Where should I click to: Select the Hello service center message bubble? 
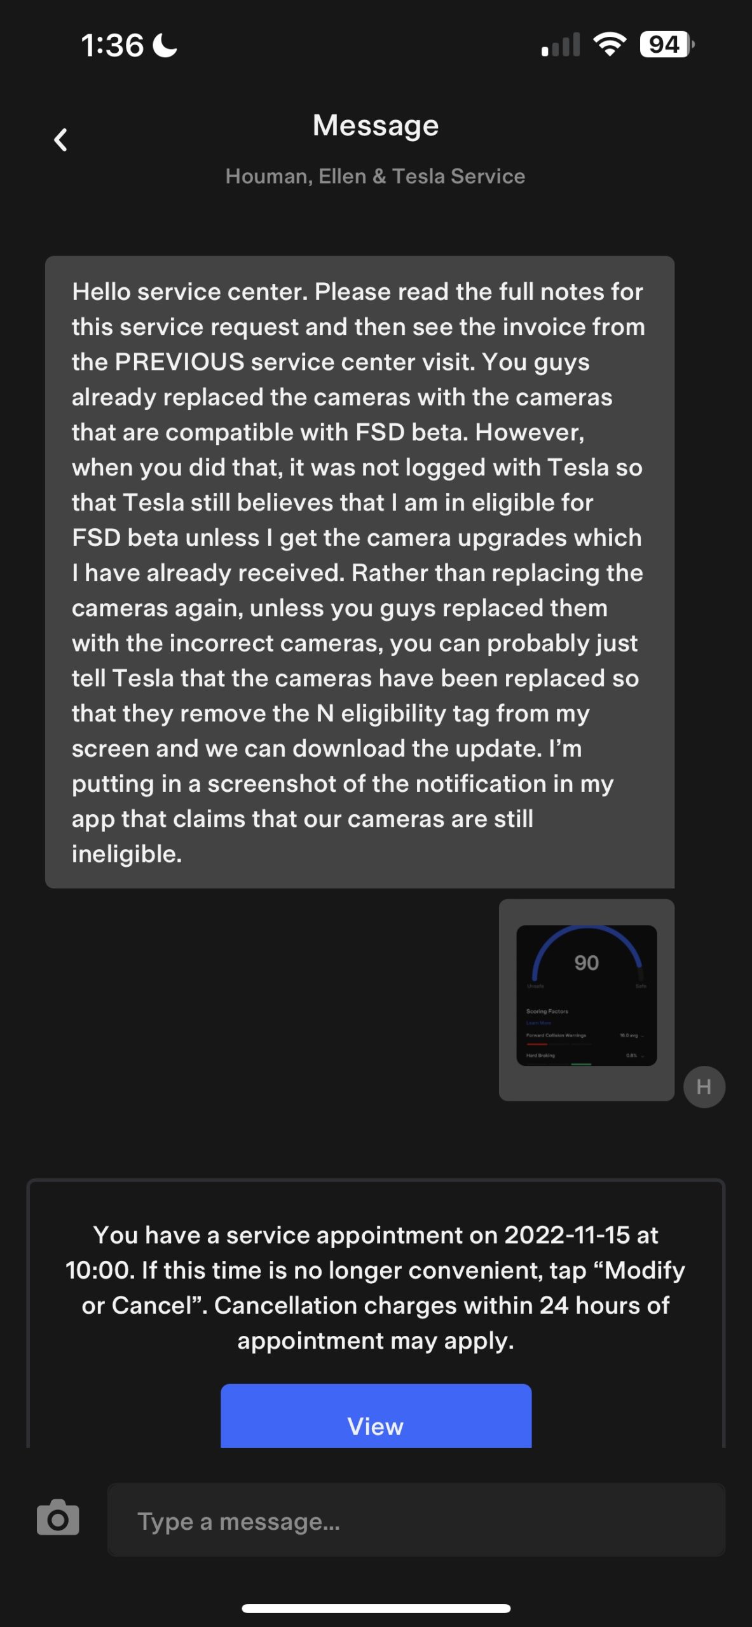(x=360, y=572)
